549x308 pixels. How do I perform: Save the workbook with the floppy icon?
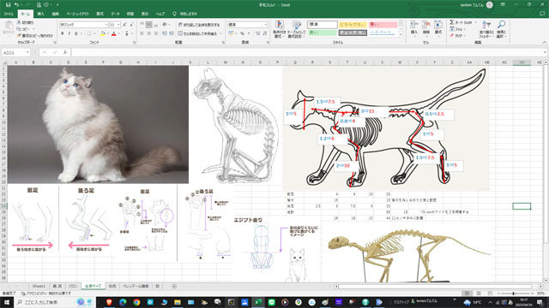click(8, 5)
